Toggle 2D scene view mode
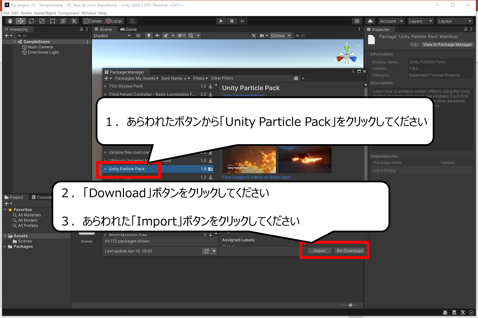Screen dimensions: 478x318 pos(138,36)
